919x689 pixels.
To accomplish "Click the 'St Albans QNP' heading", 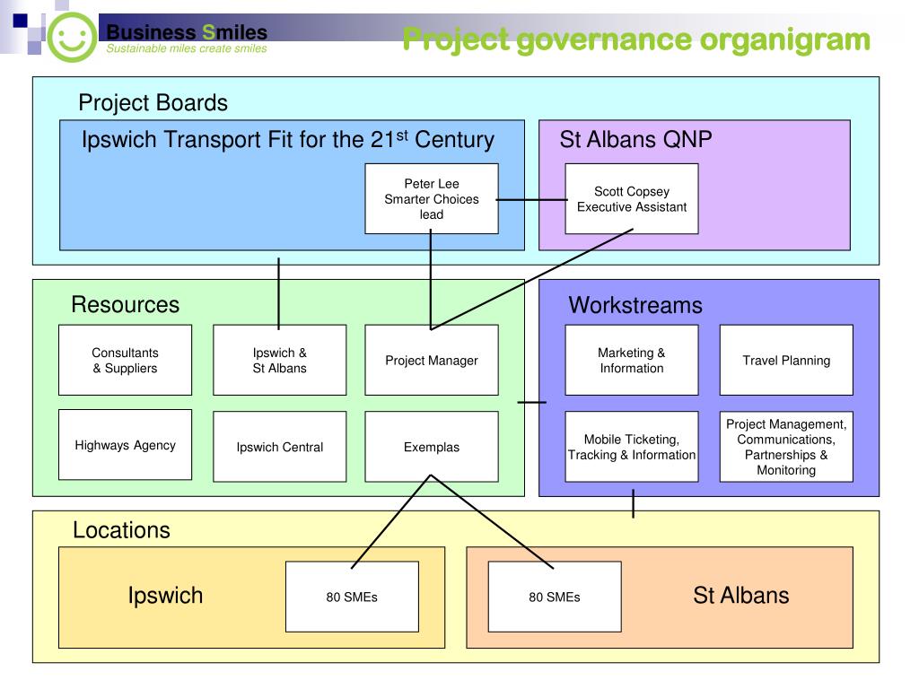I will point(636,139).
